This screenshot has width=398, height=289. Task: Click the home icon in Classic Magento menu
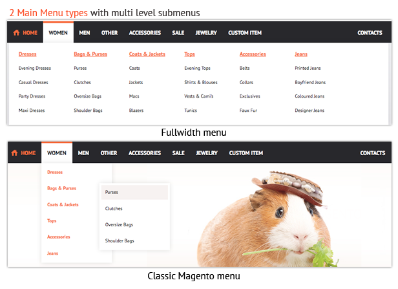click(x=14, y=153)
